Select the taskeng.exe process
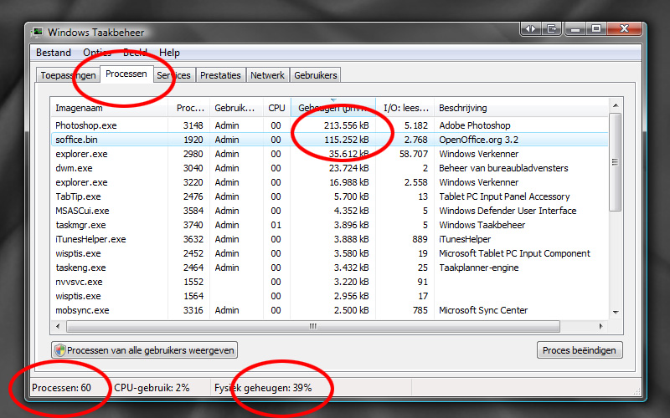Screen dimensions: 670x418 tap(329, 268)
